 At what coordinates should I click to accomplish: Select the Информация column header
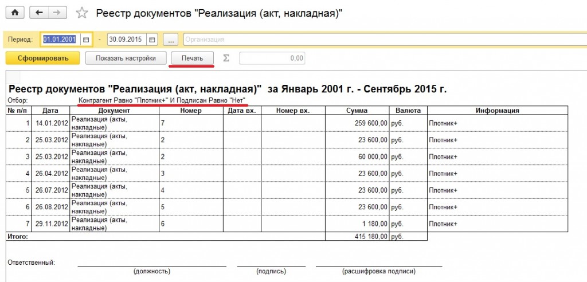tap(498, 111)
